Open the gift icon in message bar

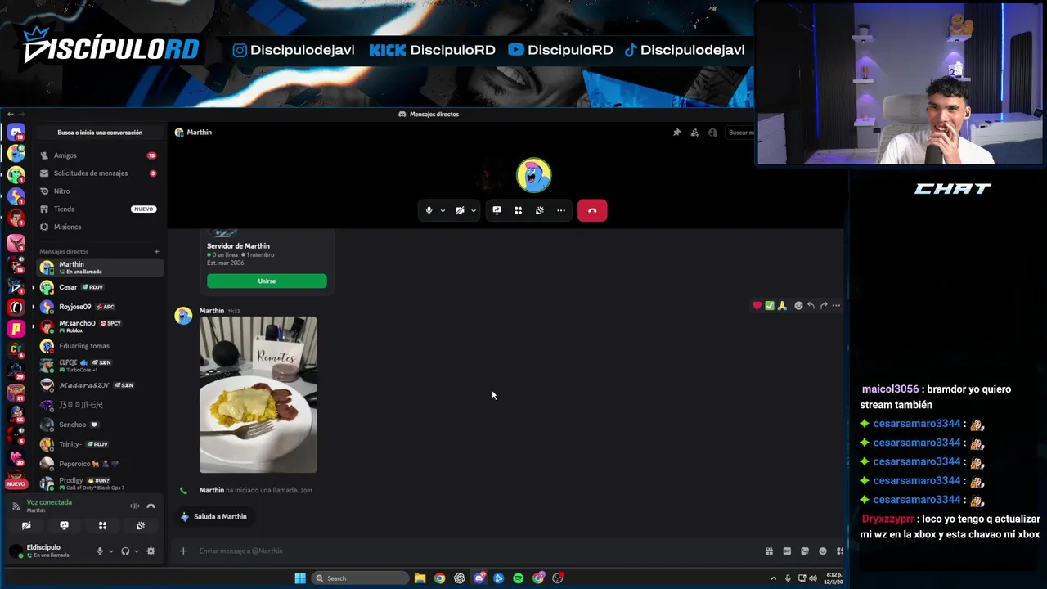coord(769,551)
